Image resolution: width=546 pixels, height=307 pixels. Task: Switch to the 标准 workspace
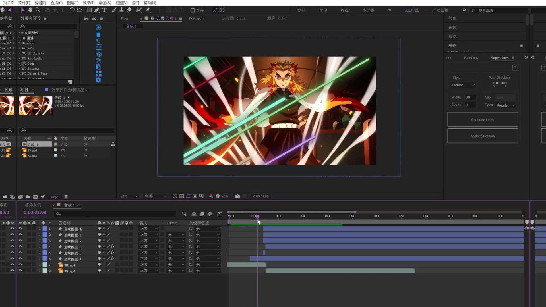[x=344, y=10]
